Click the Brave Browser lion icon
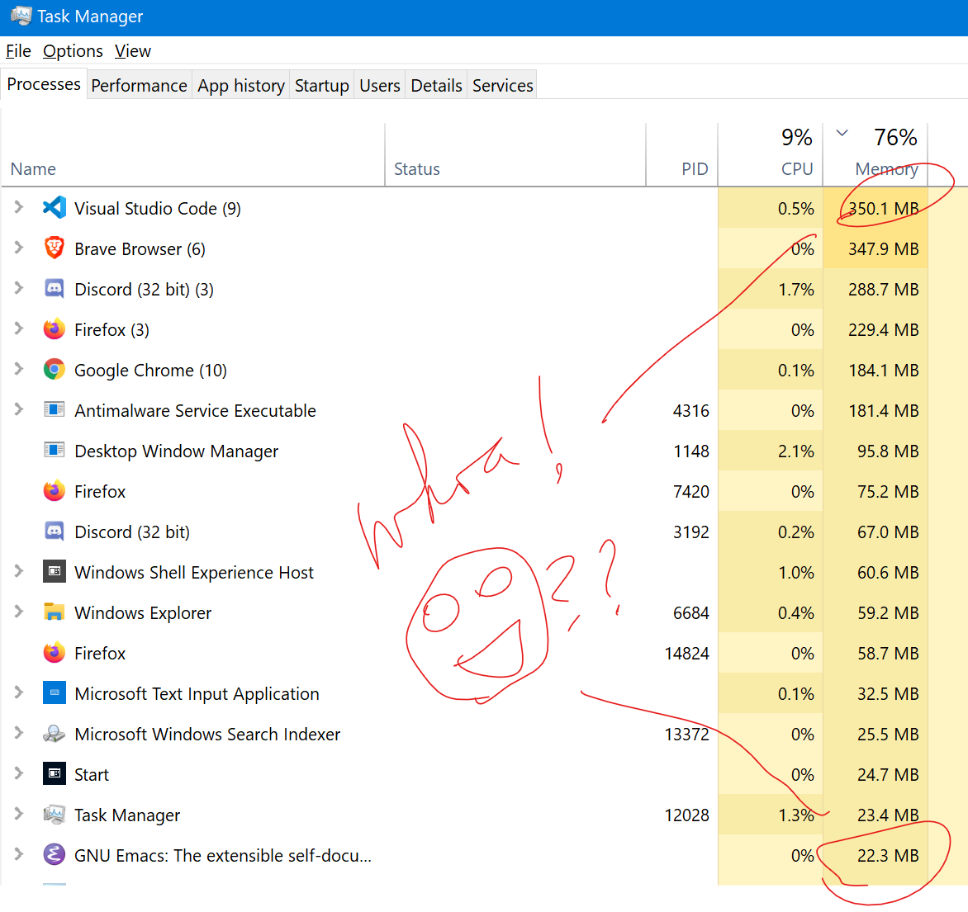Viewport: 968px width, 912px height. pos(55,248)
